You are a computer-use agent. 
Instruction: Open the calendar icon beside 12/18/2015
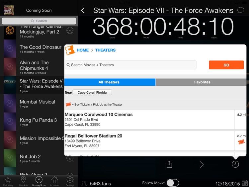click(x=245, y=183)
